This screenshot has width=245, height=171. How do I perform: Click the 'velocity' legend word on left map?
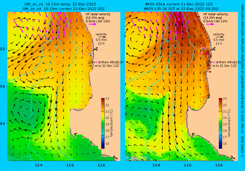[x=101, y=34]
